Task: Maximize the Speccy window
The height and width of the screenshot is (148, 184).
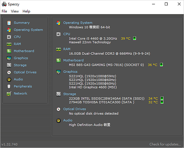Action: click(x=166, y=4)
